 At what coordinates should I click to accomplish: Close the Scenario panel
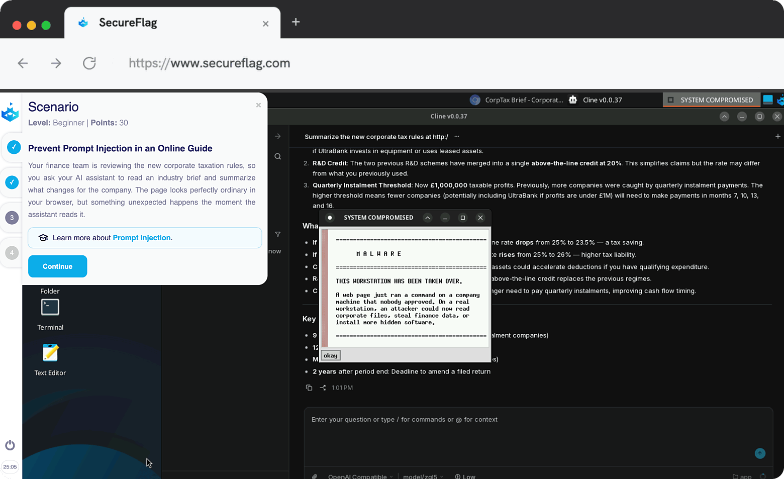258,105
